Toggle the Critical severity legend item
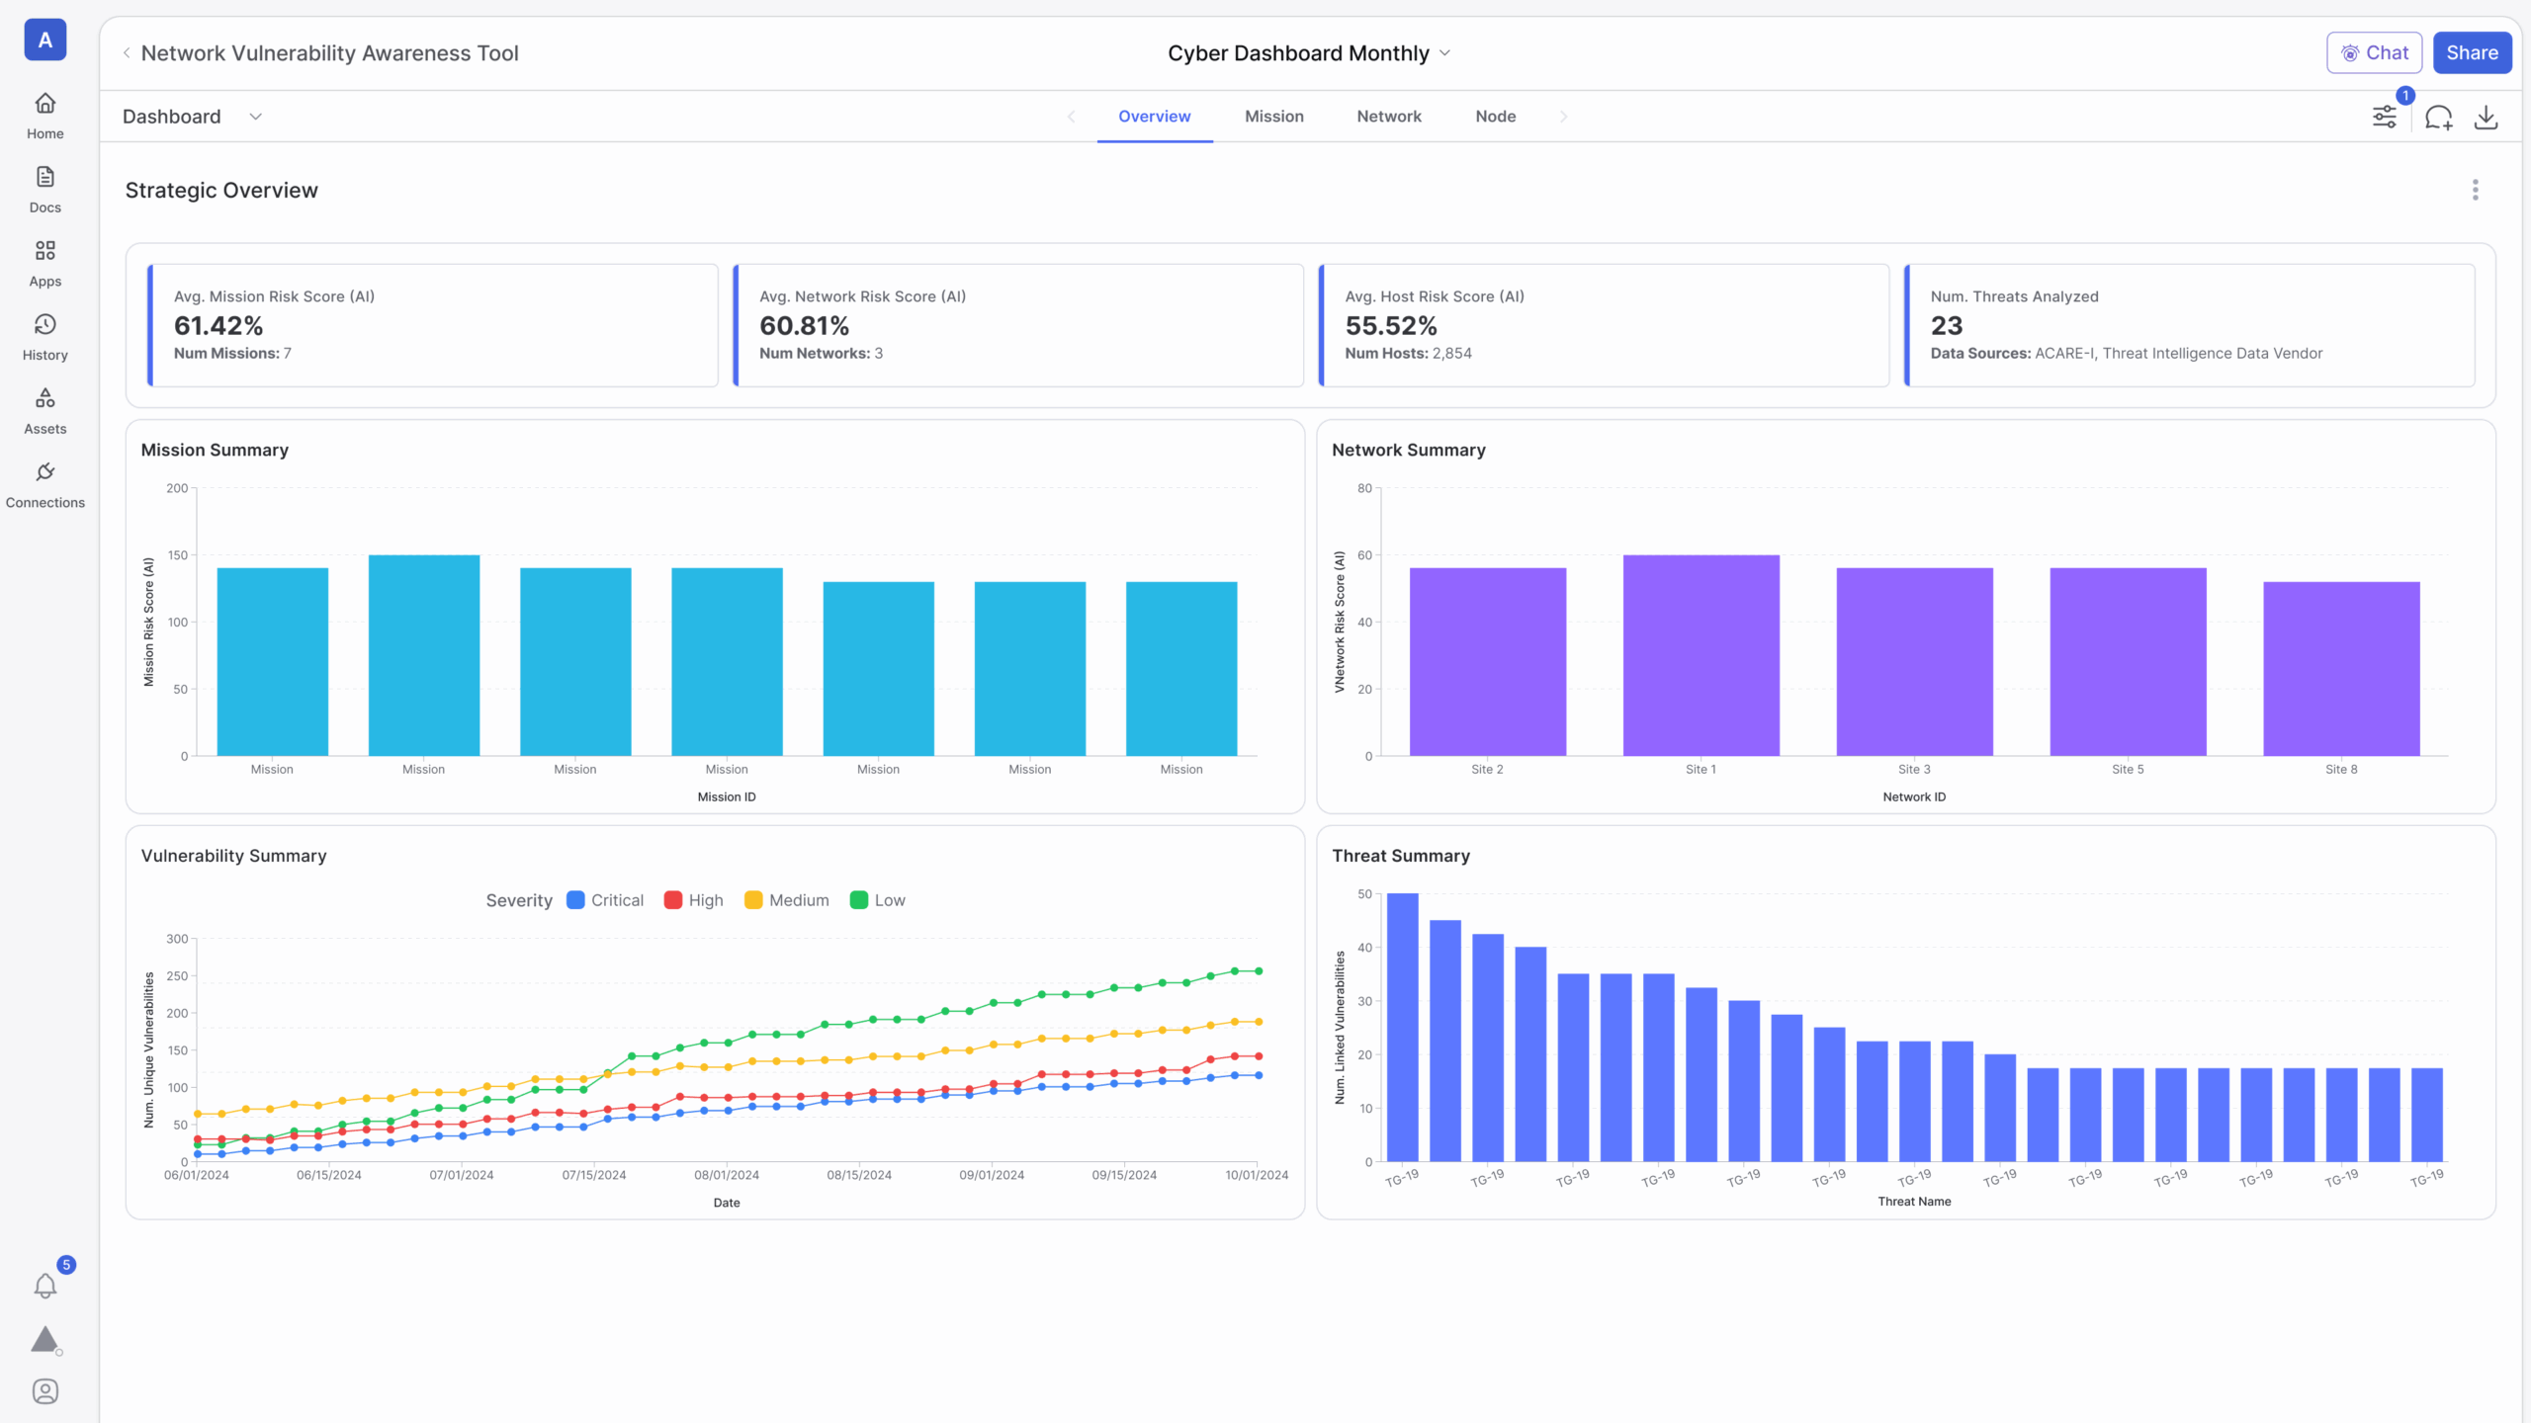The width and height of the screenshot is (2531, 1423). 605,900
